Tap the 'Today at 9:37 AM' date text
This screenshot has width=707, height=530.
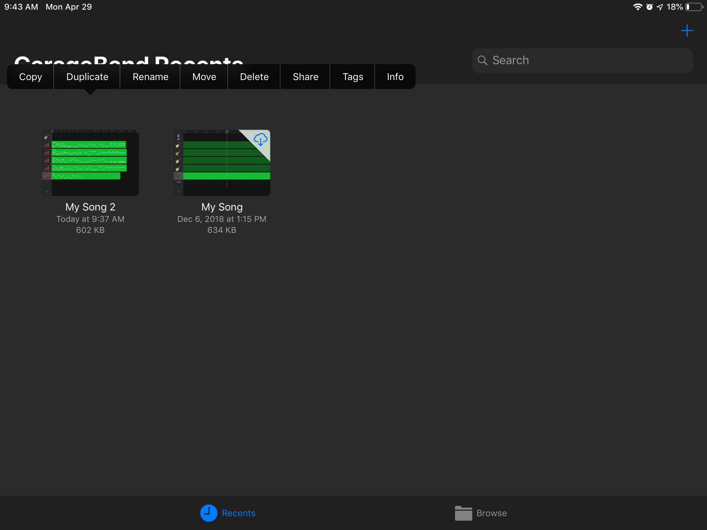point(90,219)
